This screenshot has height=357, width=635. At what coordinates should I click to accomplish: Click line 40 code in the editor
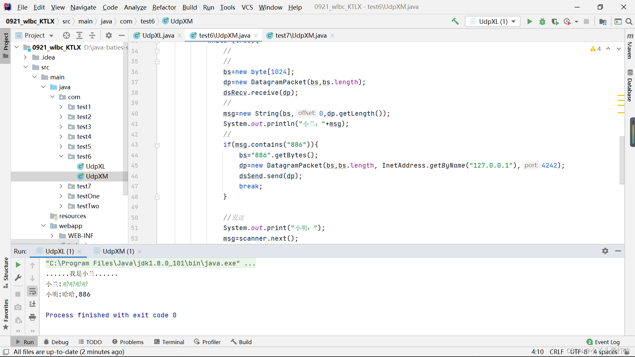(x=306, y=113)
